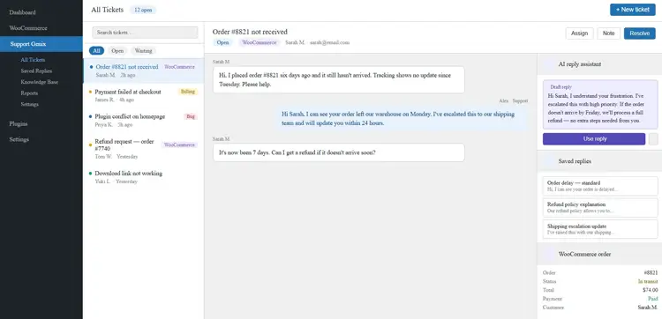662x319 pixels.
Task: Click the Billing tag on Payment failed ticket
Action: pos(188,92)
